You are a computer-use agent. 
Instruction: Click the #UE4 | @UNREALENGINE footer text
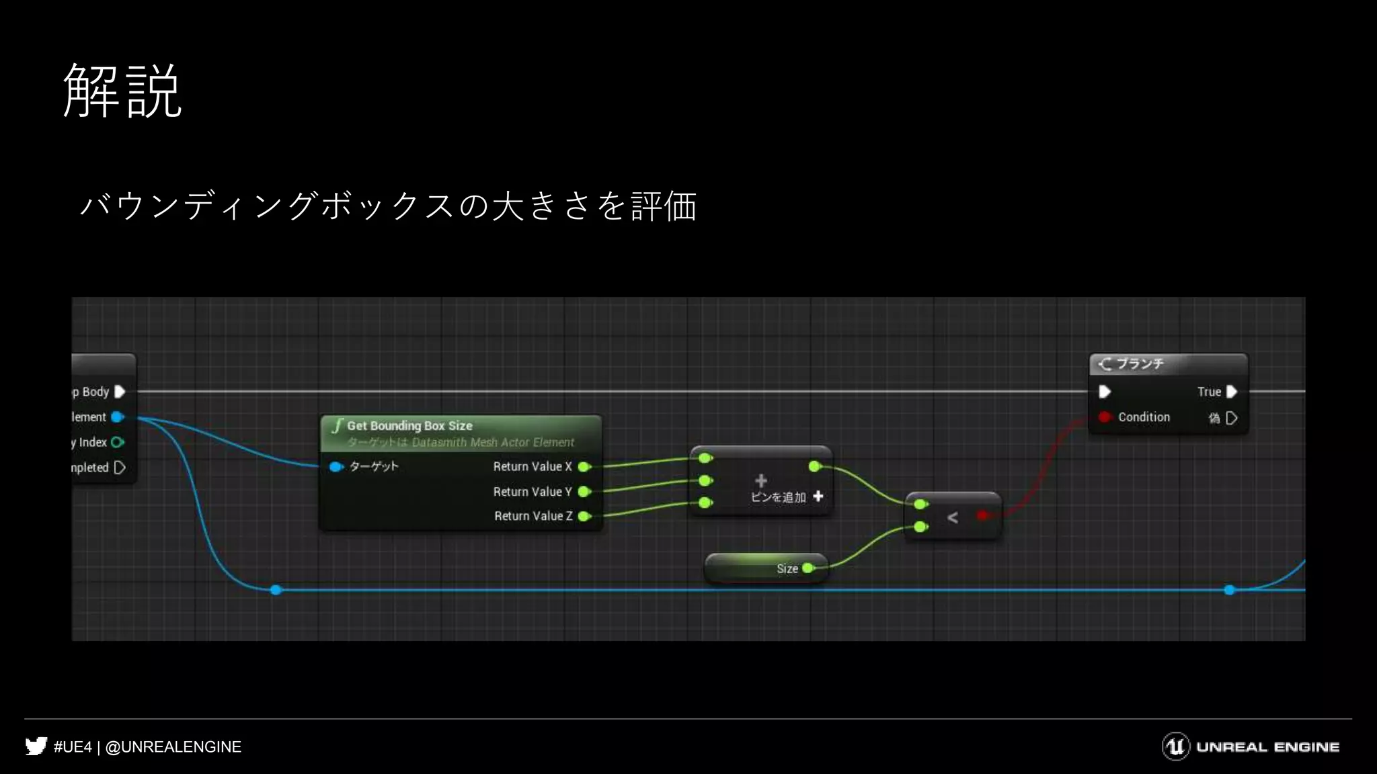[x=147, y=747]
